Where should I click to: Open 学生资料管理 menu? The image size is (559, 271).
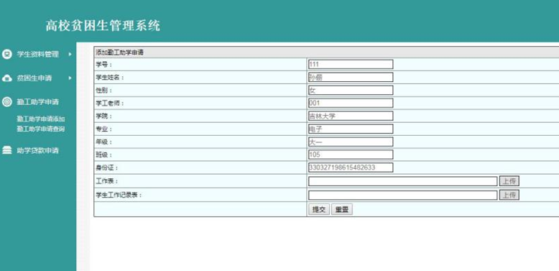click(x=38, y=54)
